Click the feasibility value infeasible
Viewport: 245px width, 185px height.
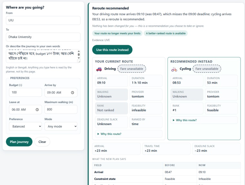tap(139, 110)
